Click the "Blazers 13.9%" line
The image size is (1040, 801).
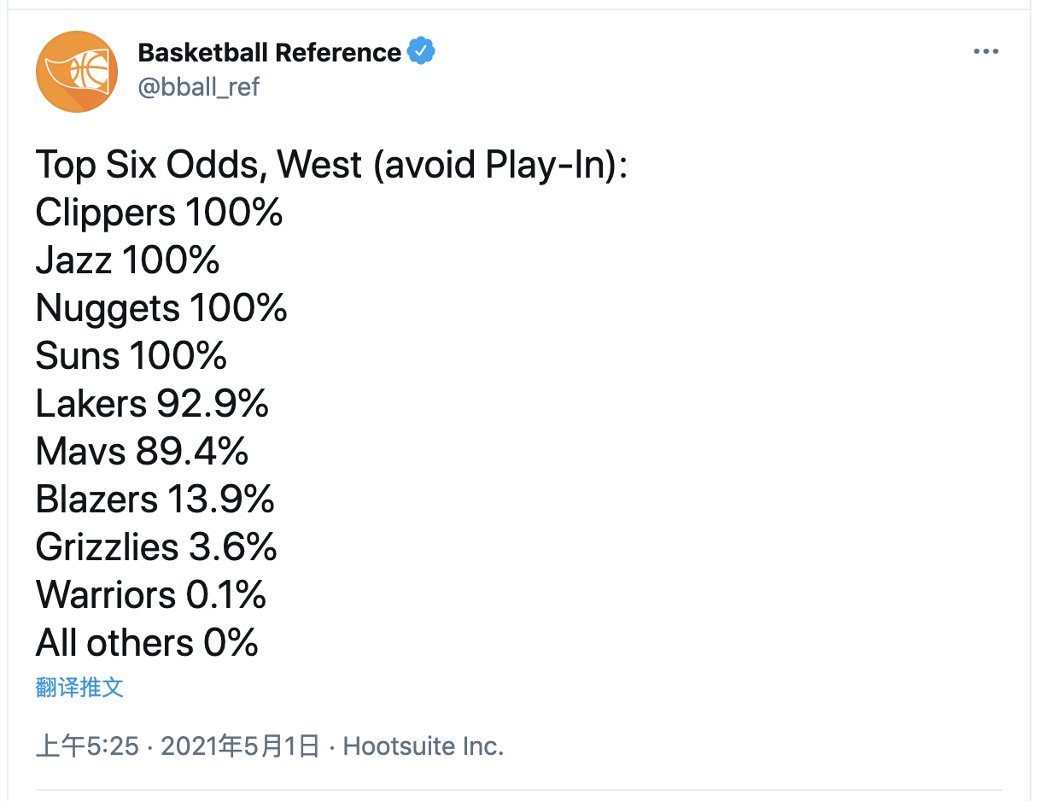tap(155, 500)
